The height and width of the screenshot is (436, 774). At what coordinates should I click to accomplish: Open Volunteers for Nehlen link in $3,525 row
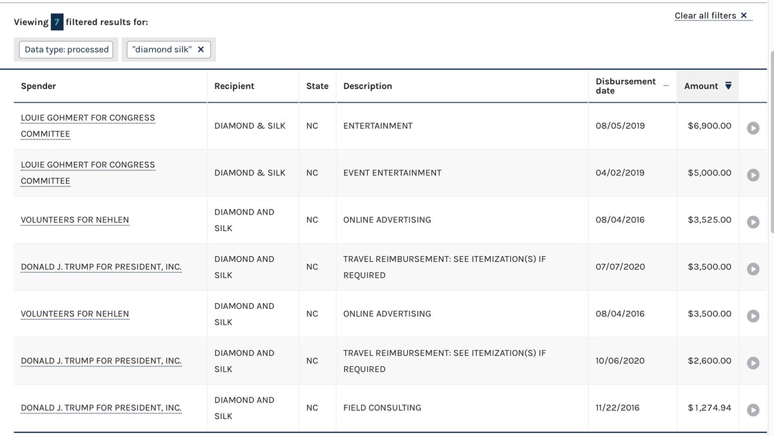tap(75, 220)
